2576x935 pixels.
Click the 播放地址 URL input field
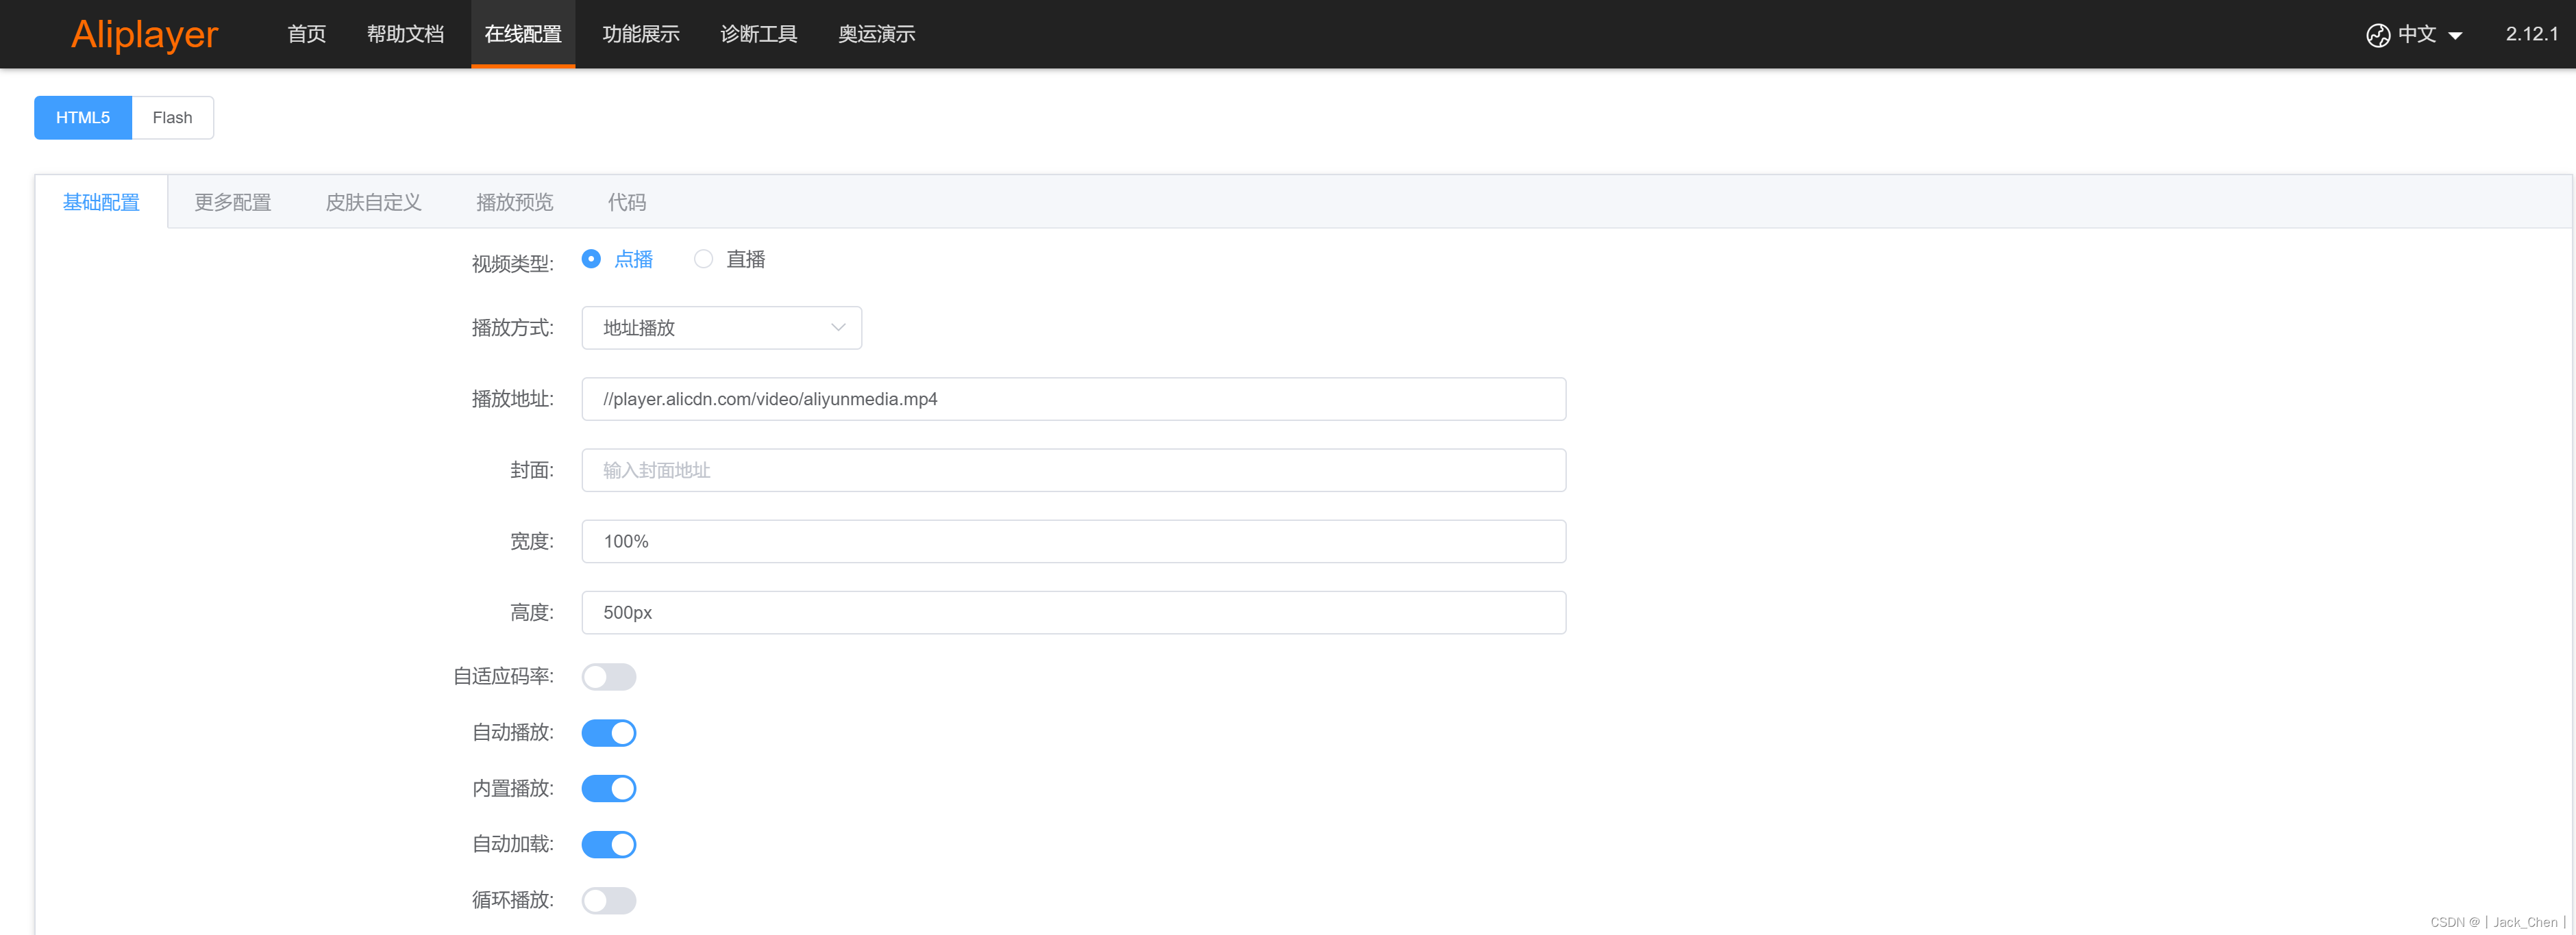[1074, 400]
